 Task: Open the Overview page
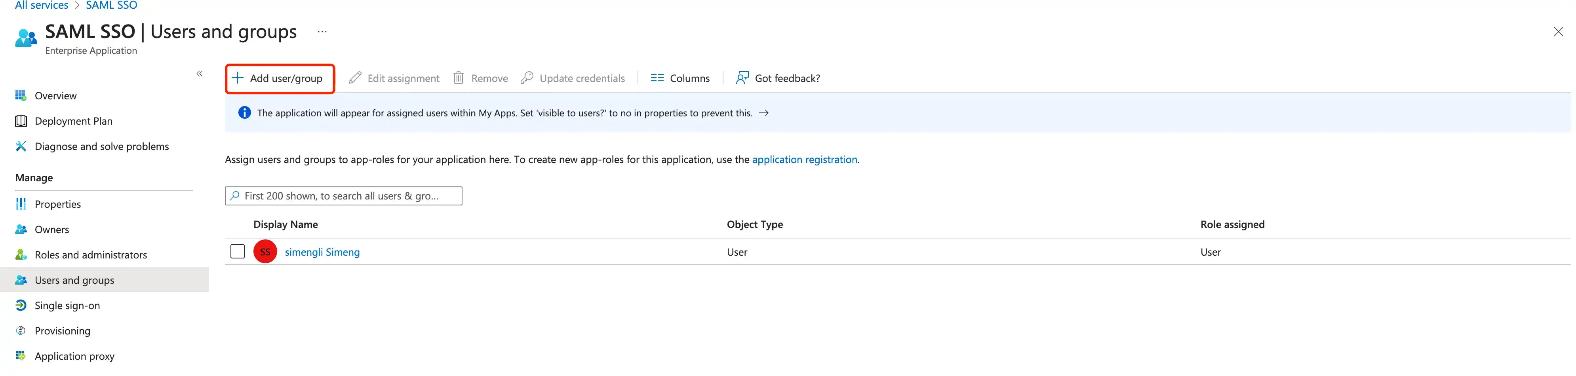coord(55,96)
